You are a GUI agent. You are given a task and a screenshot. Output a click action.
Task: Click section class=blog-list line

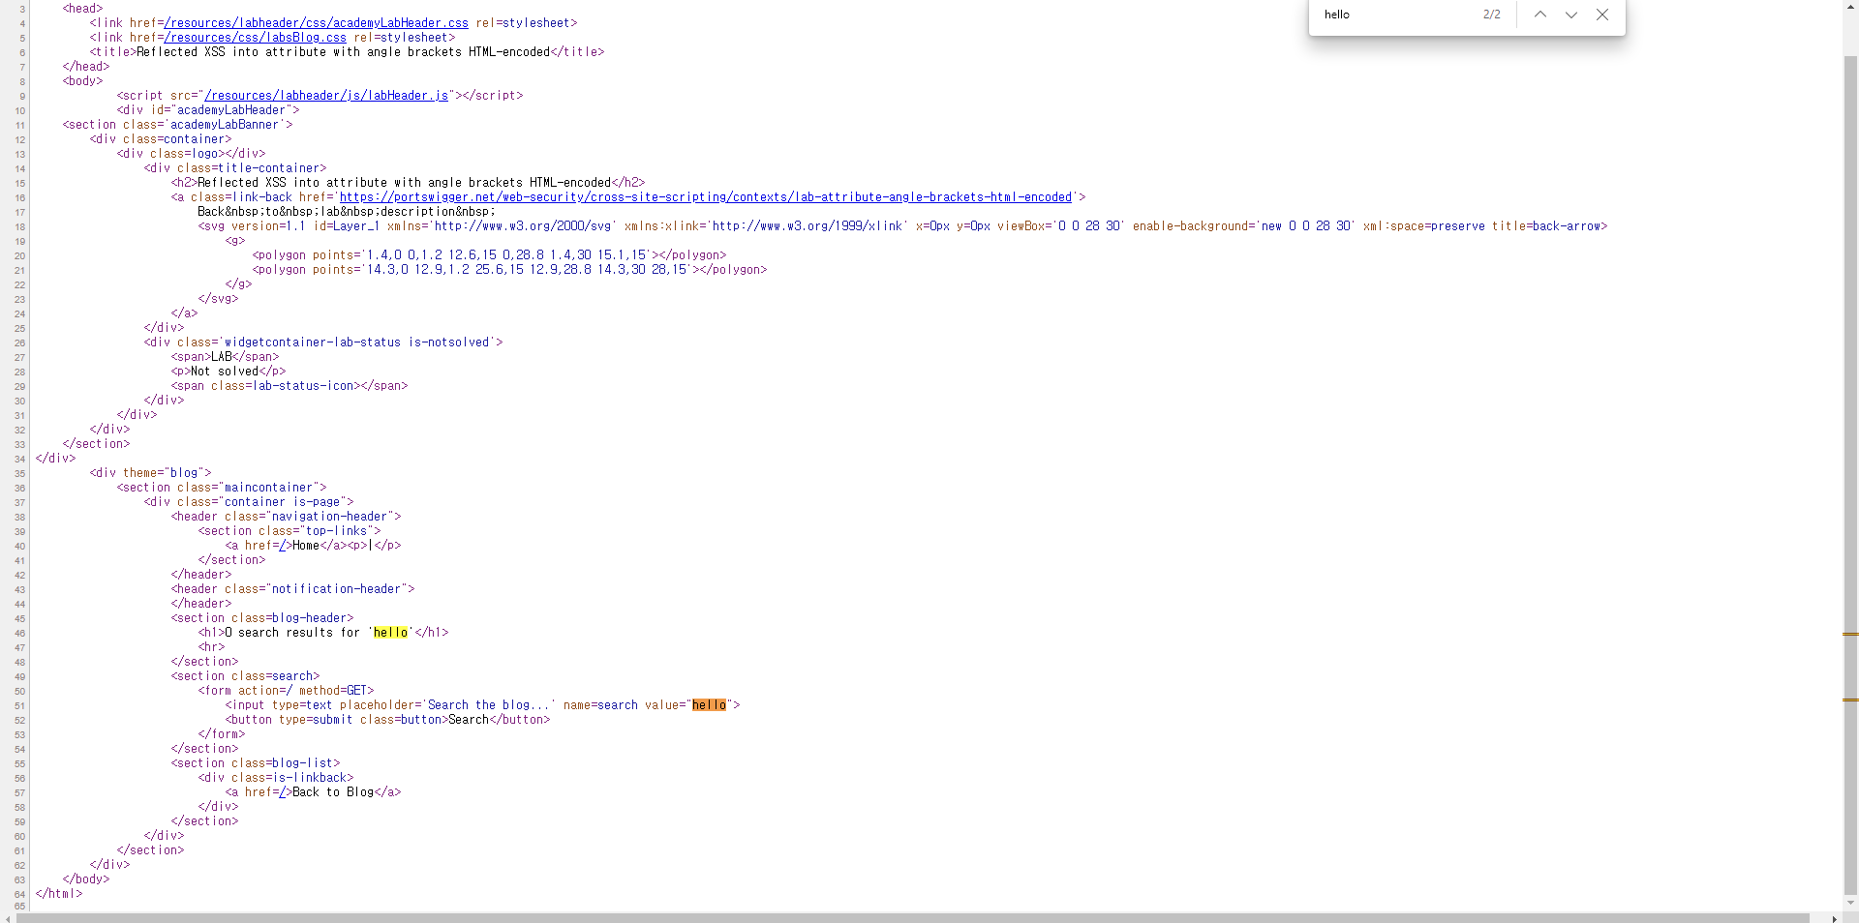pyautogui.click(x=256, y=763)
